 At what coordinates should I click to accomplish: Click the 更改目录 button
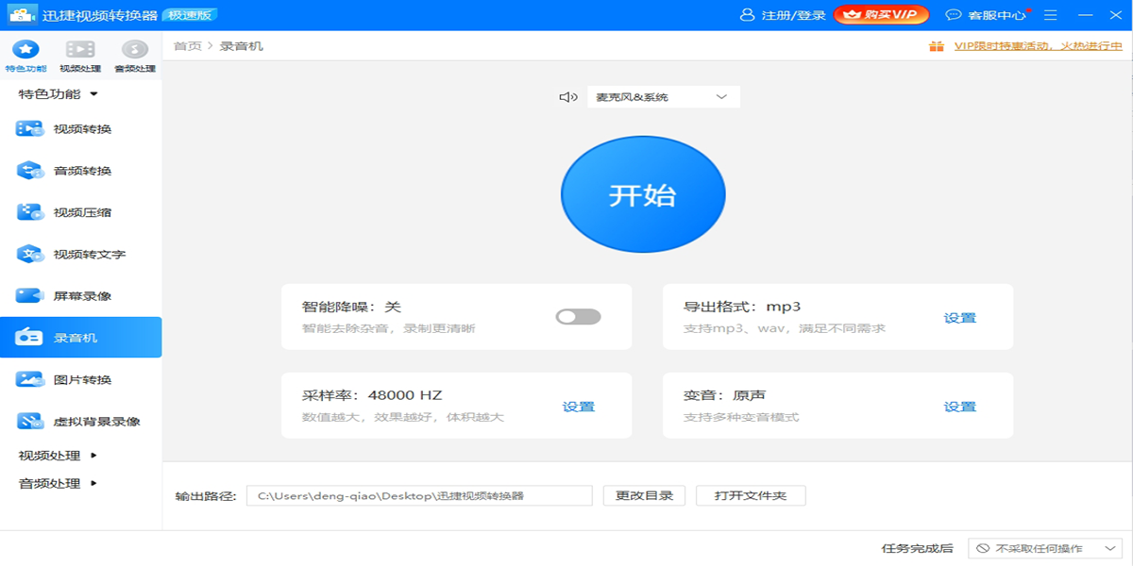pos(644,495)
